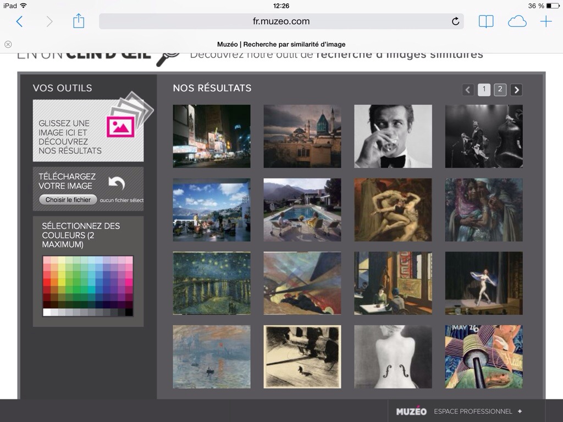Go back with Safari's back arrow

[19, 21]
